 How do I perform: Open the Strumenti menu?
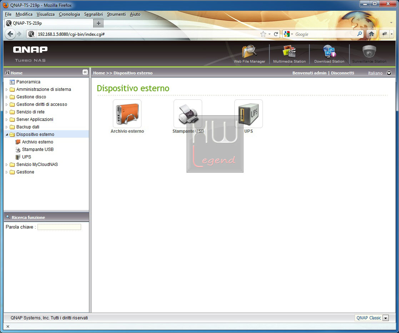(116, 14)
